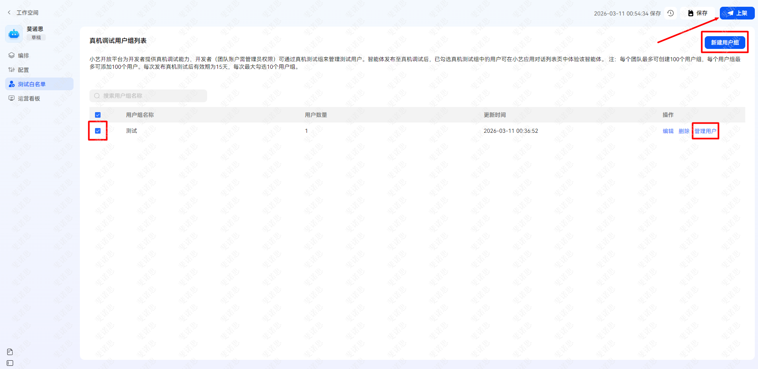The image size is (758, 369).
Task: Click the 用户数量 column header
Action: 316,115
